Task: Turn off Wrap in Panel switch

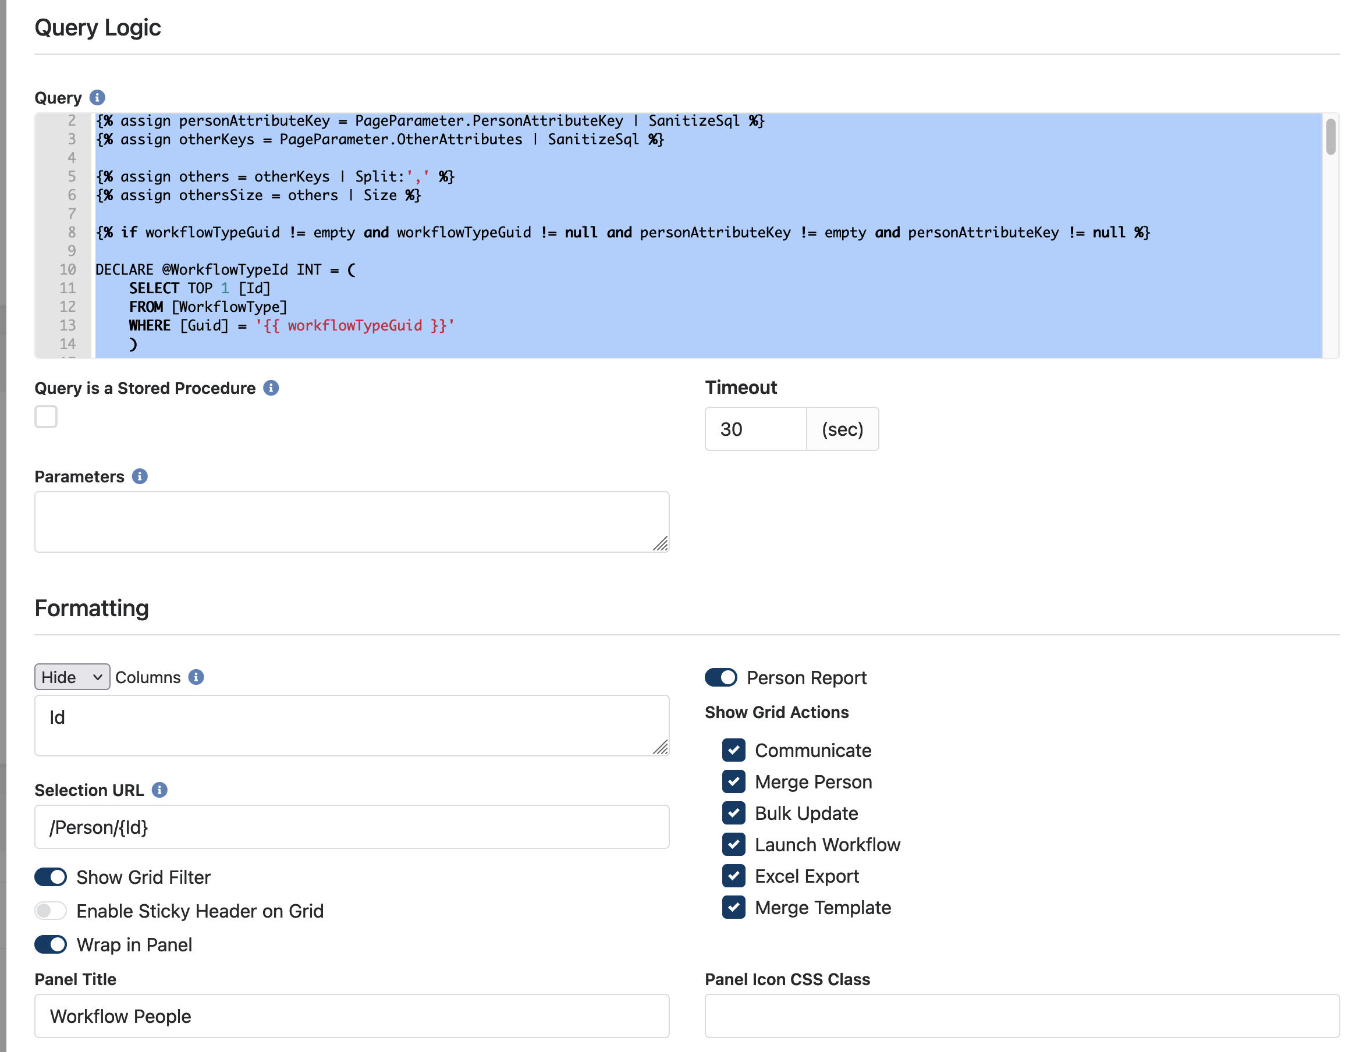Action: coord(51,944)
